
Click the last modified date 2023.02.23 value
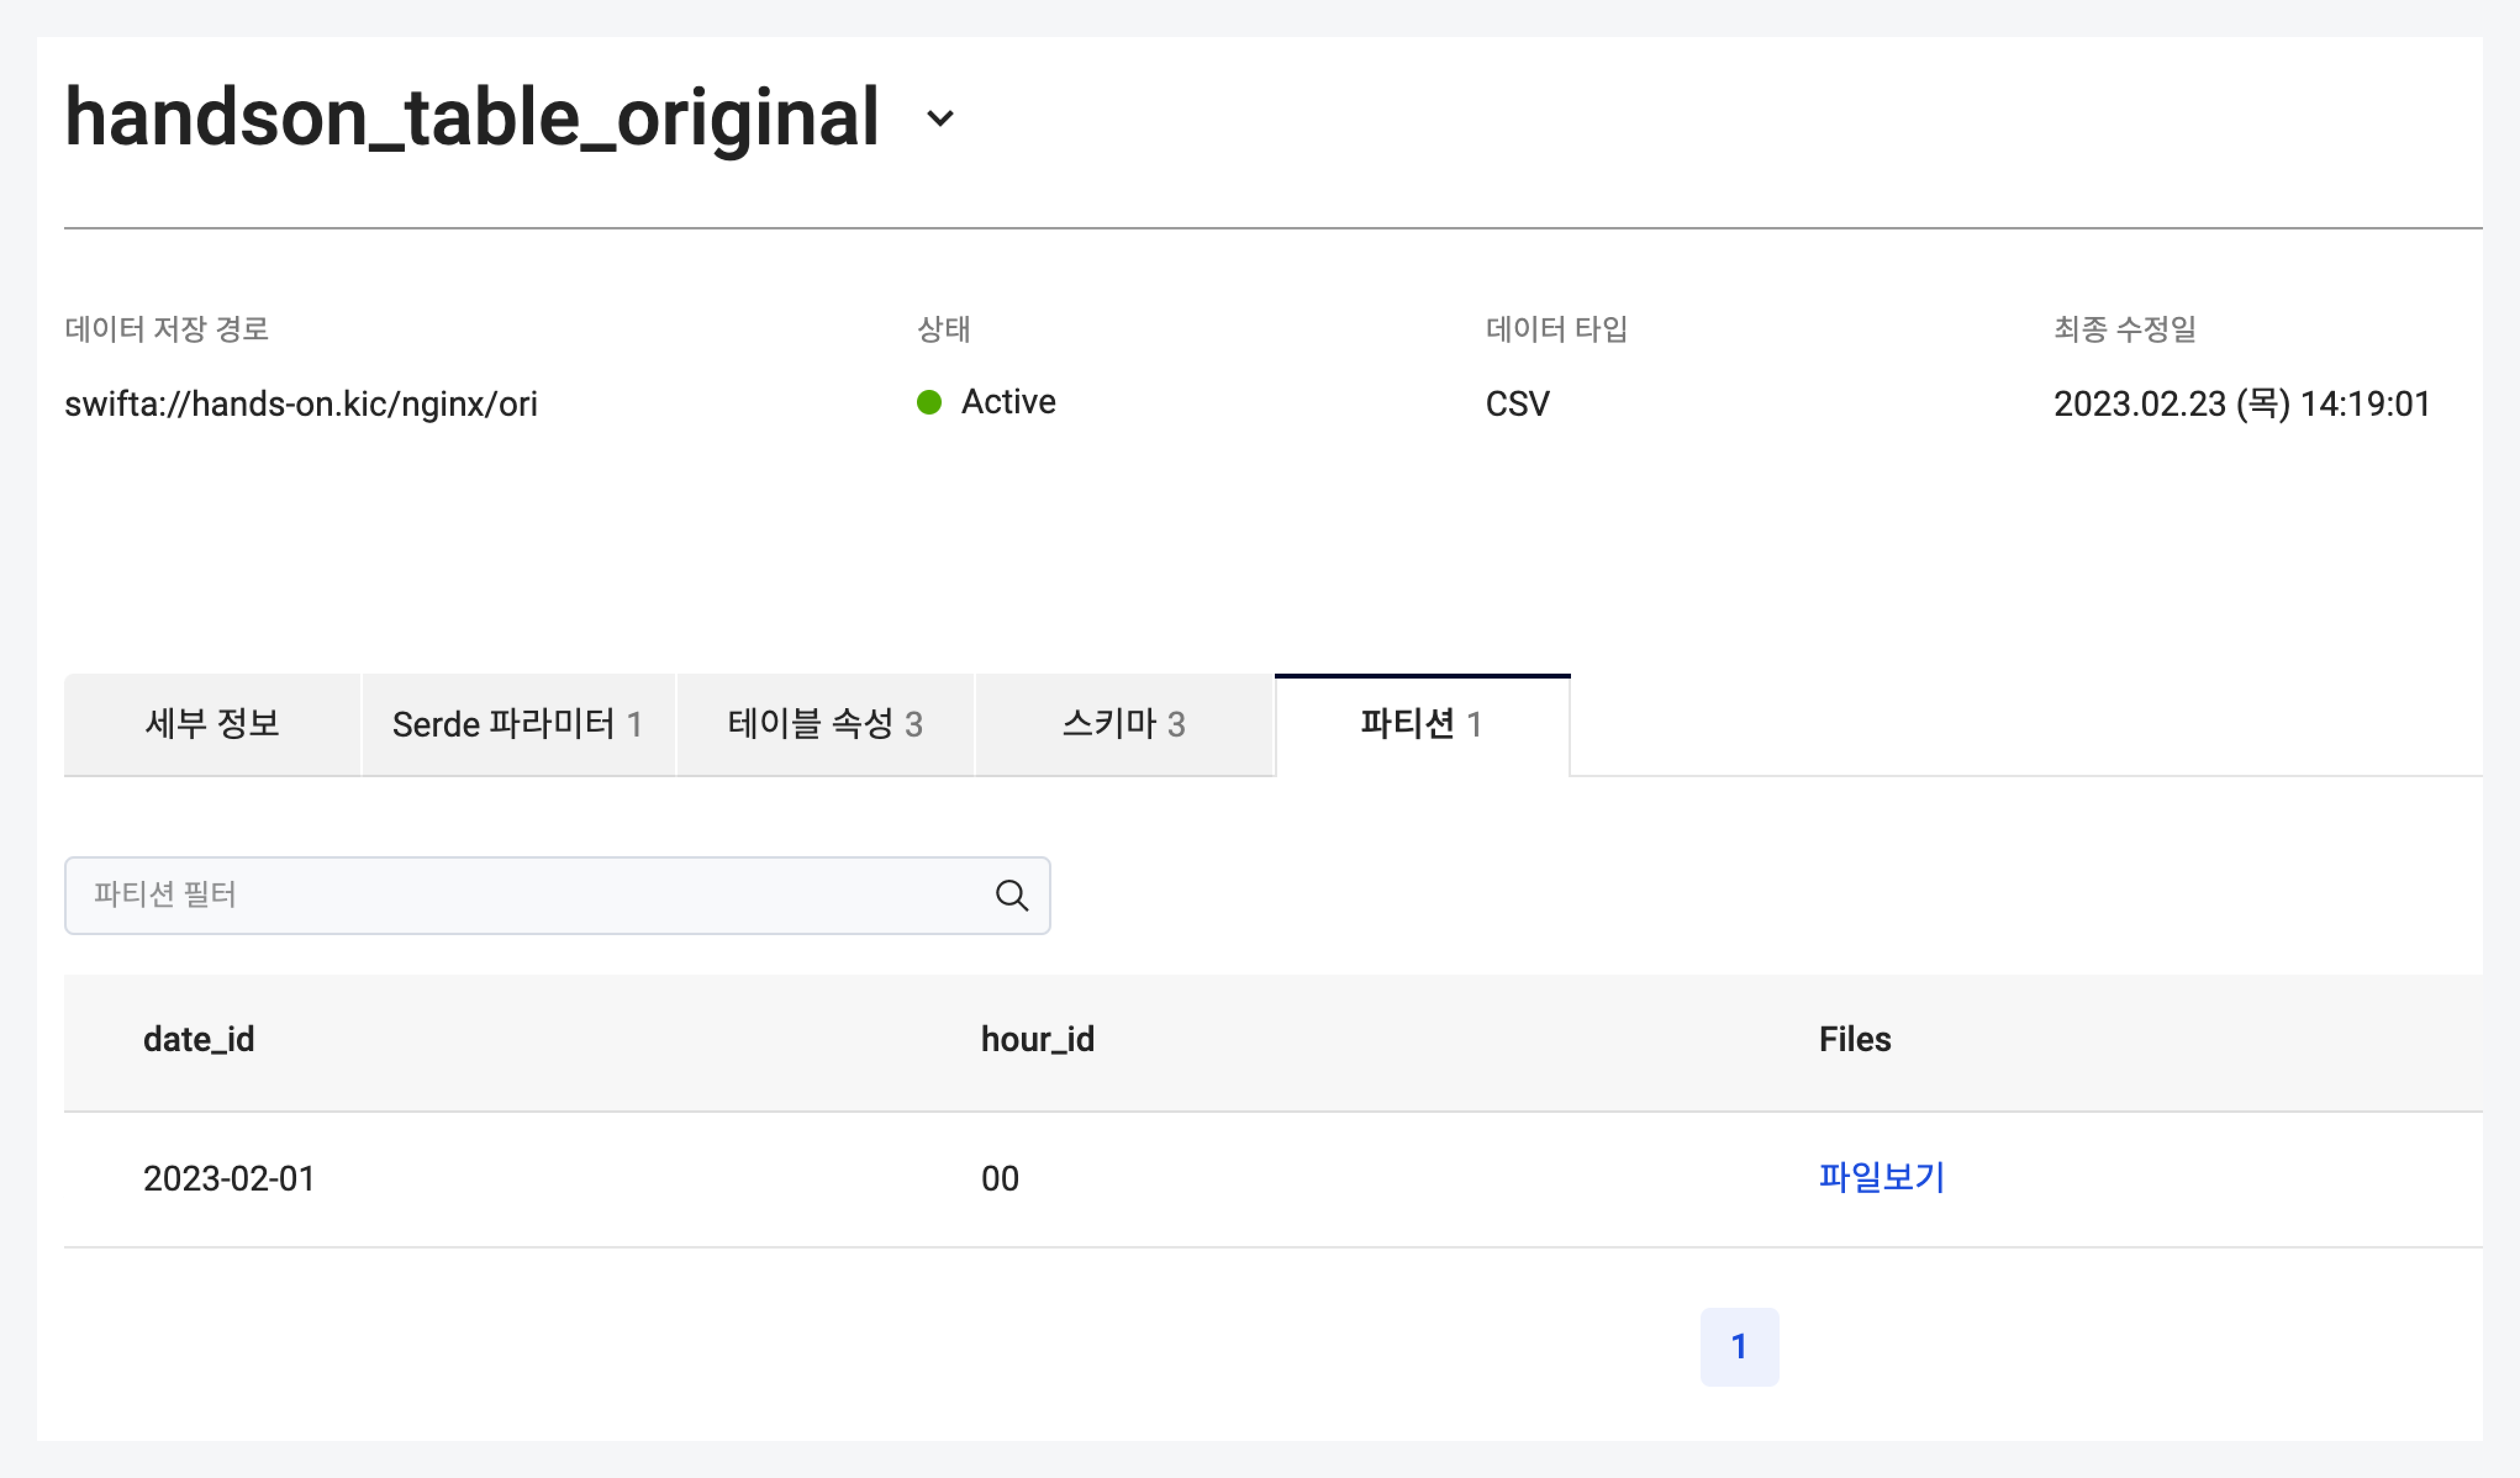(x=2242, y=404)
